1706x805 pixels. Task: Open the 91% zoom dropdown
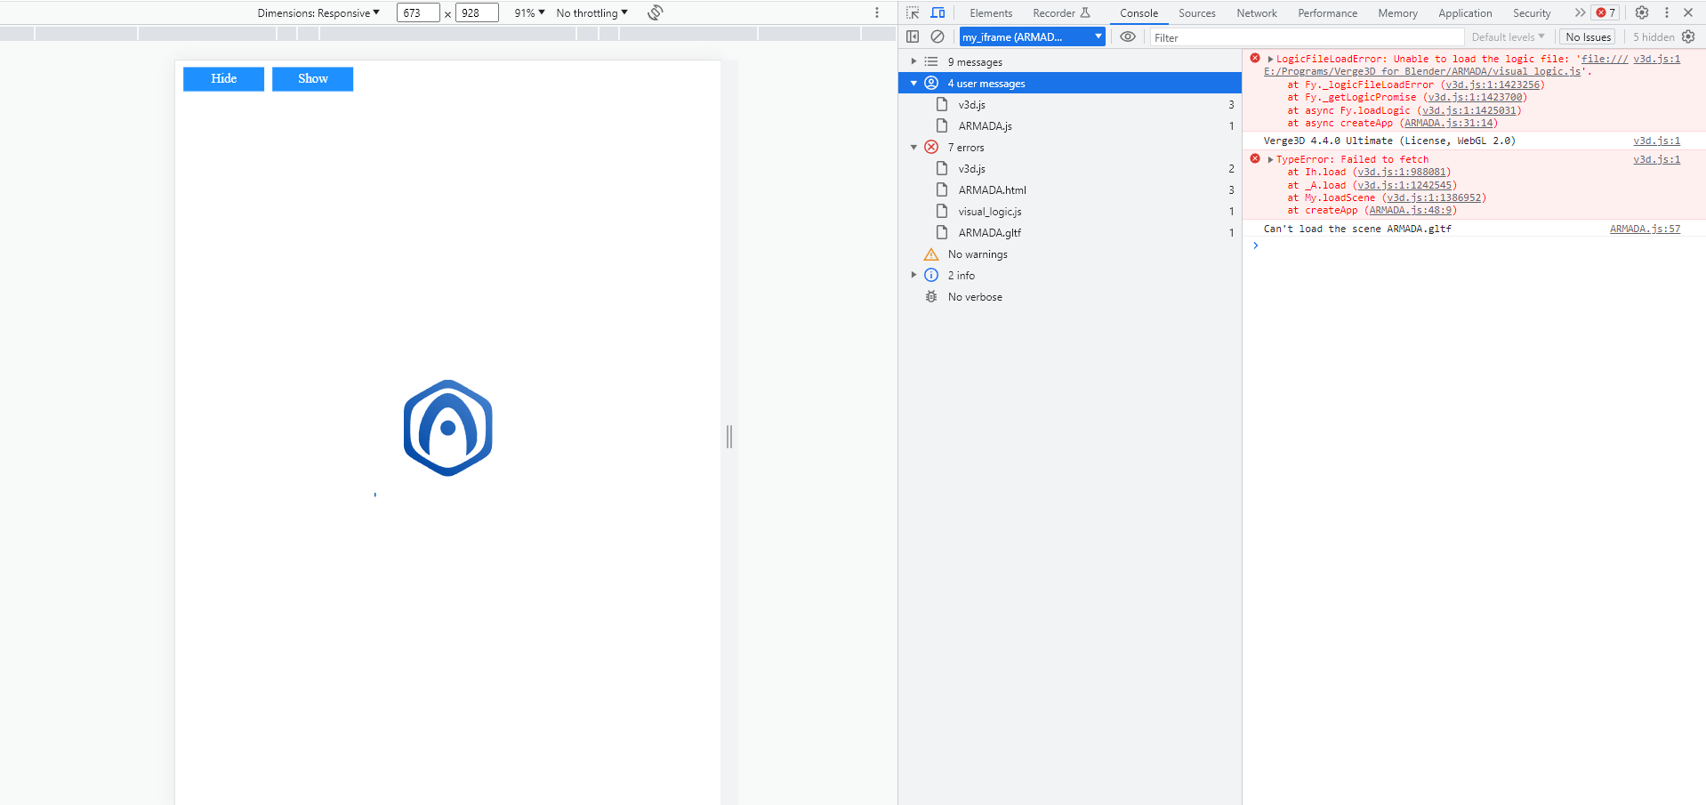[530, 12]
